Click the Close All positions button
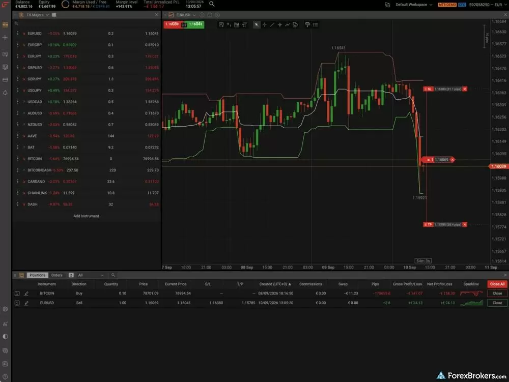The height and width of the screenshot is (382, 509). 497,284
